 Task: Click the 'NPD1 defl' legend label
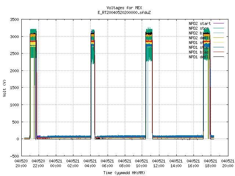tap(199, 57)
